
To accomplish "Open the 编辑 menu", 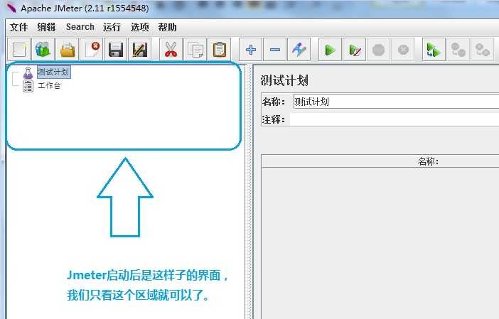I will (46, 27).
